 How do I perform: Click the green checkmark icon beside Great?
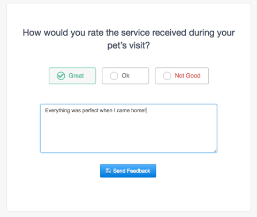coord(61,76)
